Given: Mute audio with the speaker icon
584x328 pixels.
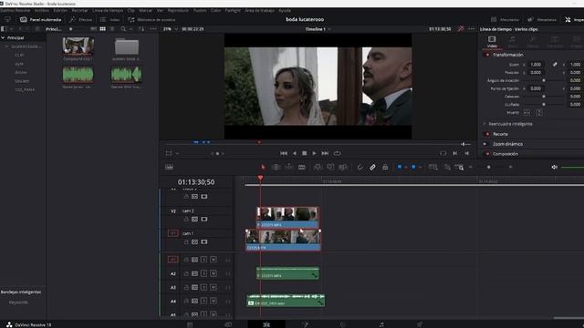Looking at the screenshot, I should click(554, 168).
